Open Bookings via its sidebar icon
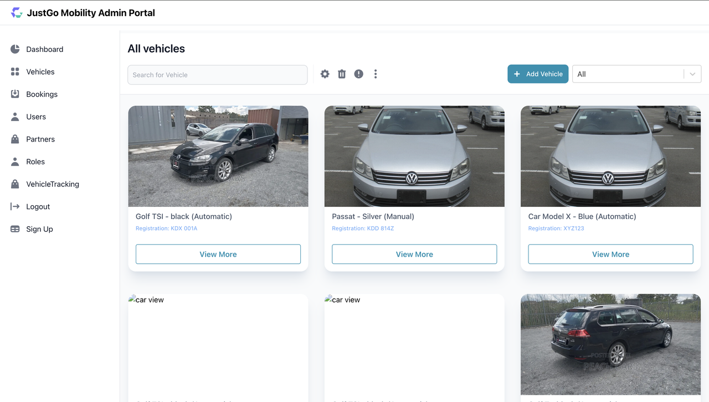This screenshot has height=402, width=709. tap(14, 94)
